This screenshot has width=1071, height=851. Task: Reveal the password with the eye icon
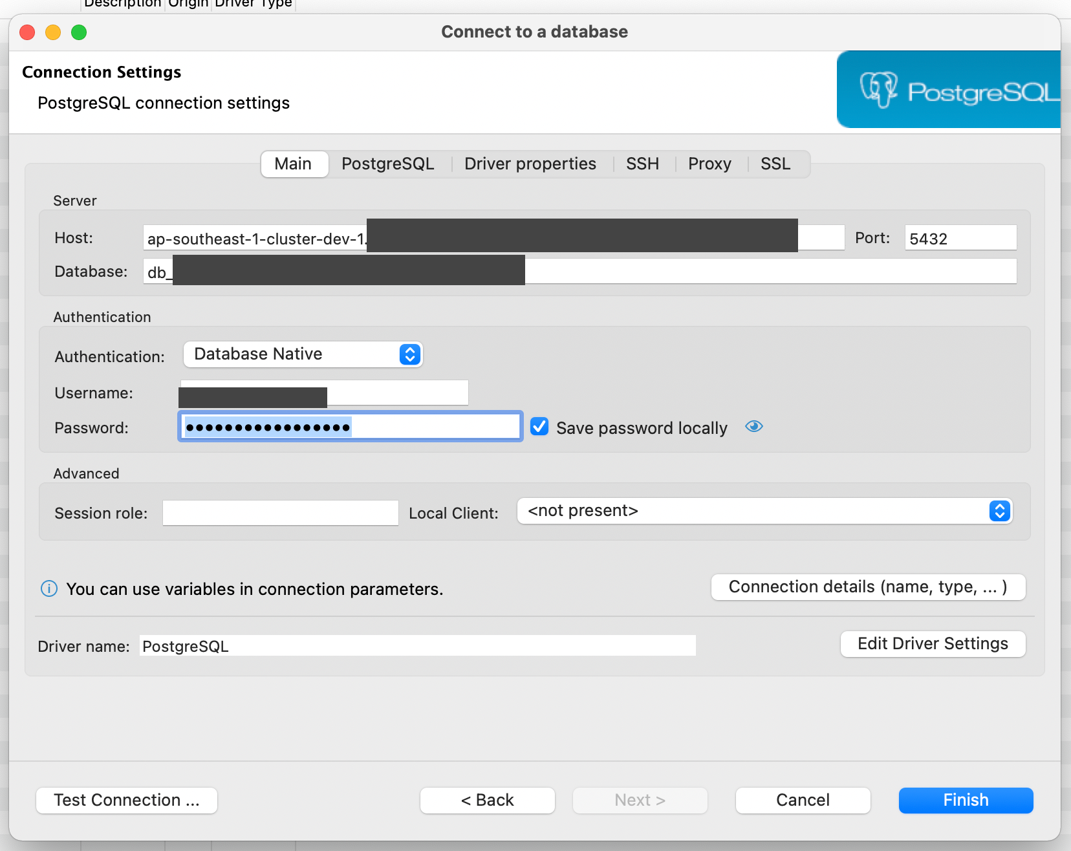click(754, 427)
